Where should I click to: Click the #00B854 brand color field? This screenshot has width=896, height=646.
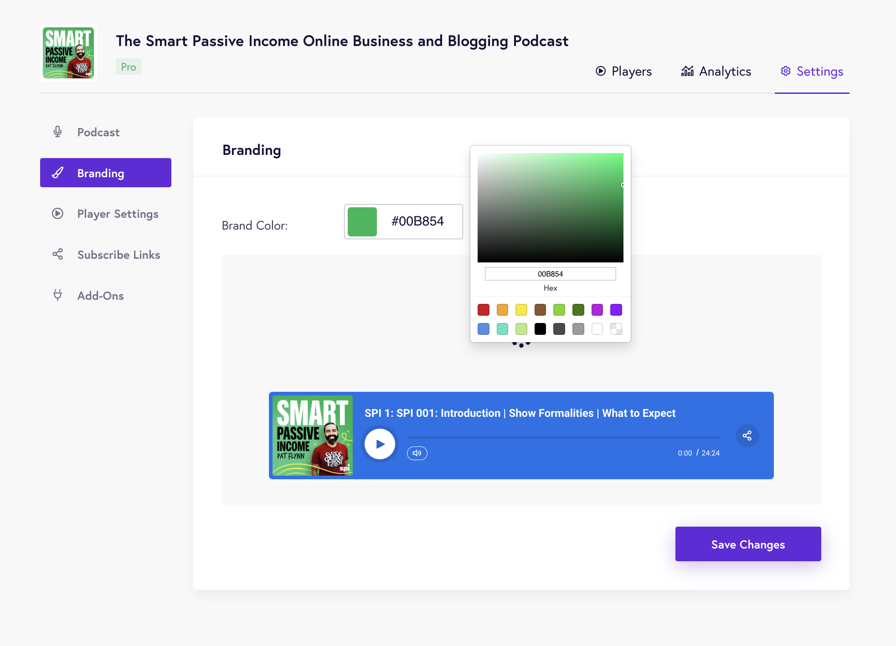pyautogui.click(x=403, y=221)
